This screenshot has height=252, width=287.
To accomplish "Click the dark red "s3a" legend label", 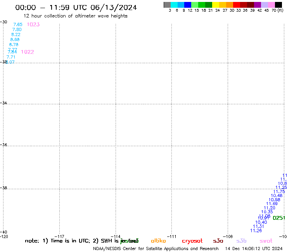I will (218, 241).
